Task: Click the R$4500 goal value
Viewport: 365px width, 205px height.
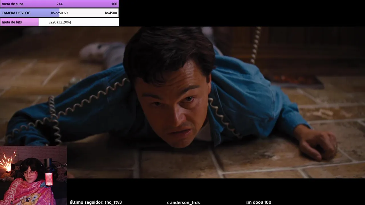Action: point(111,13)
